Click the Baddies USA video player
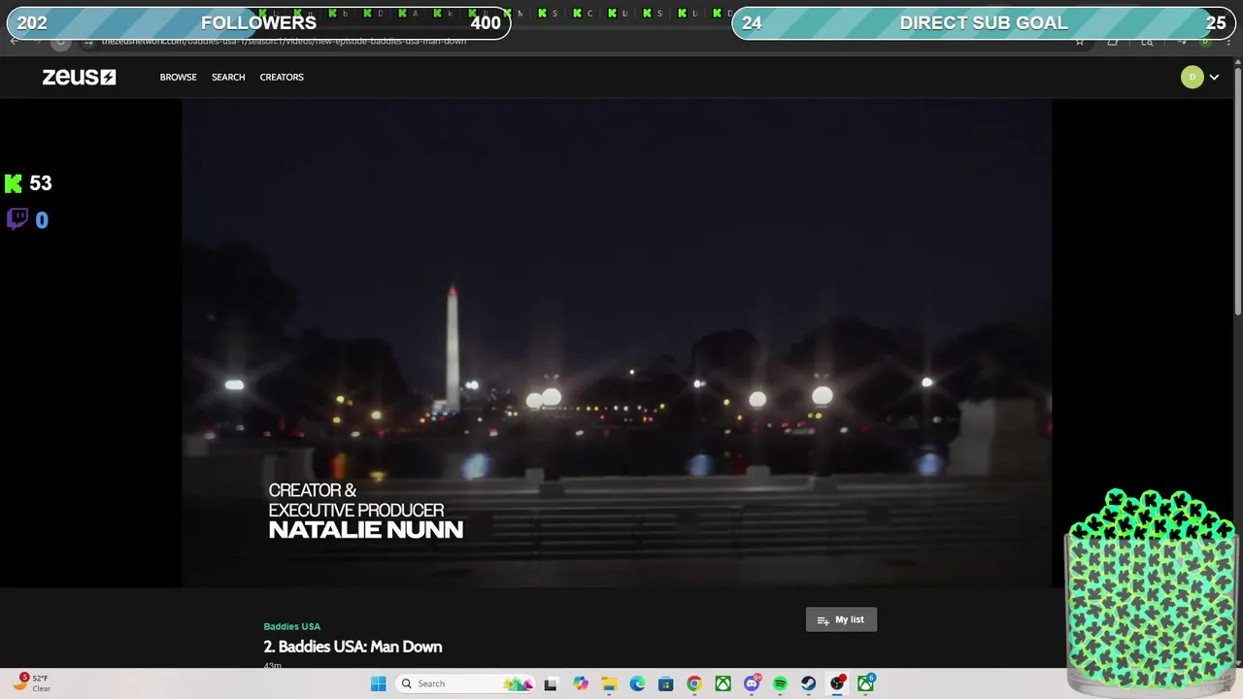Viewport: 1243px width, 699px height. pos(617,343)
